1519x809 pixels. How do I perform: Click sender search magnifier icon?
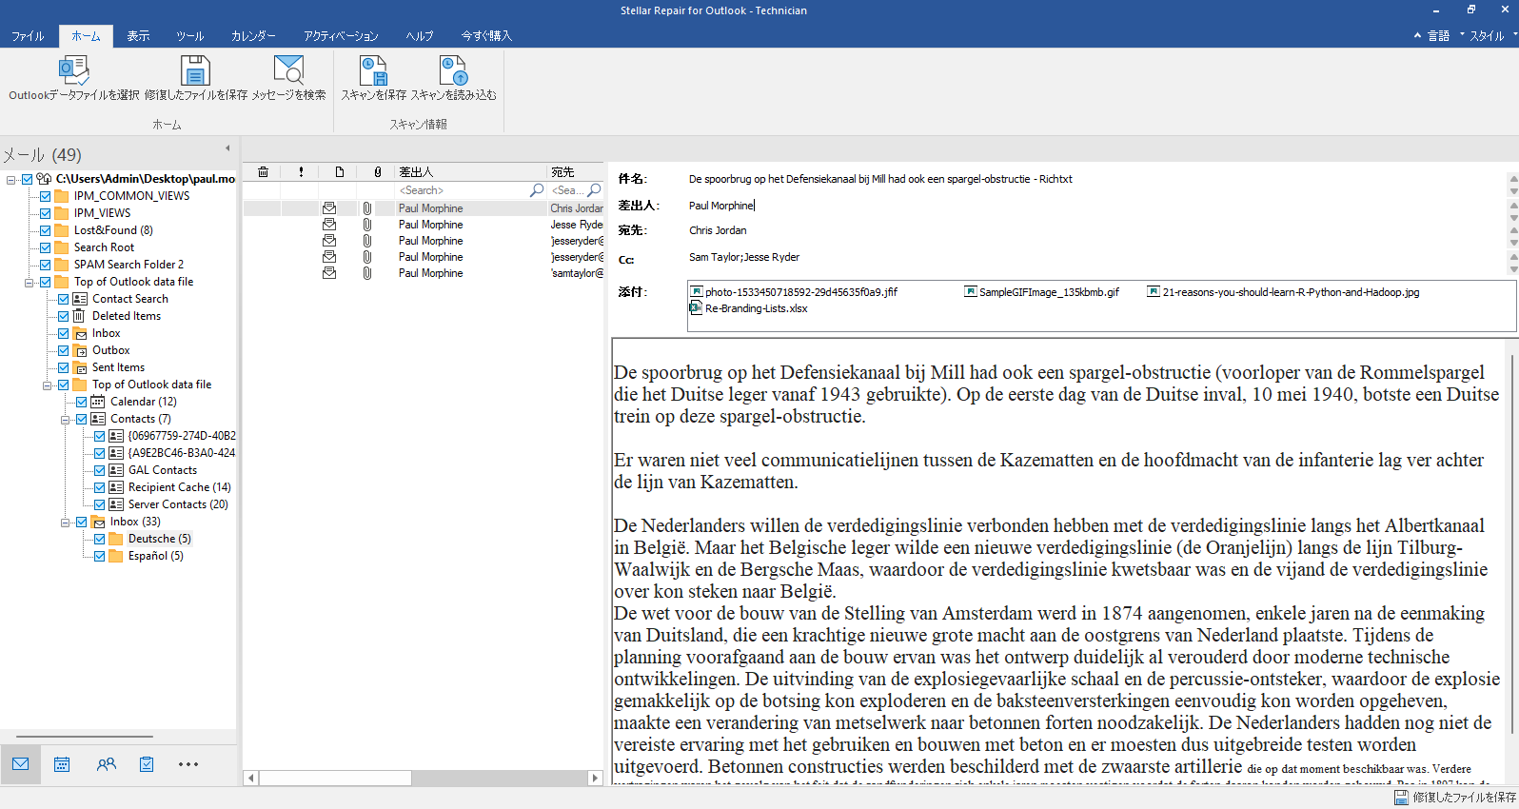click(x=537, y=190)
